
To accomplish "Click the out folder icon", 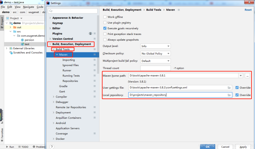I will click(15, 27).
